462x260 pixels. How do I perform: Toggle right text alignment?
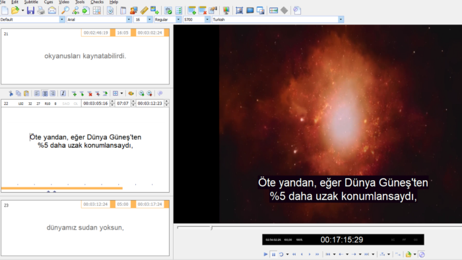[52, 94]
